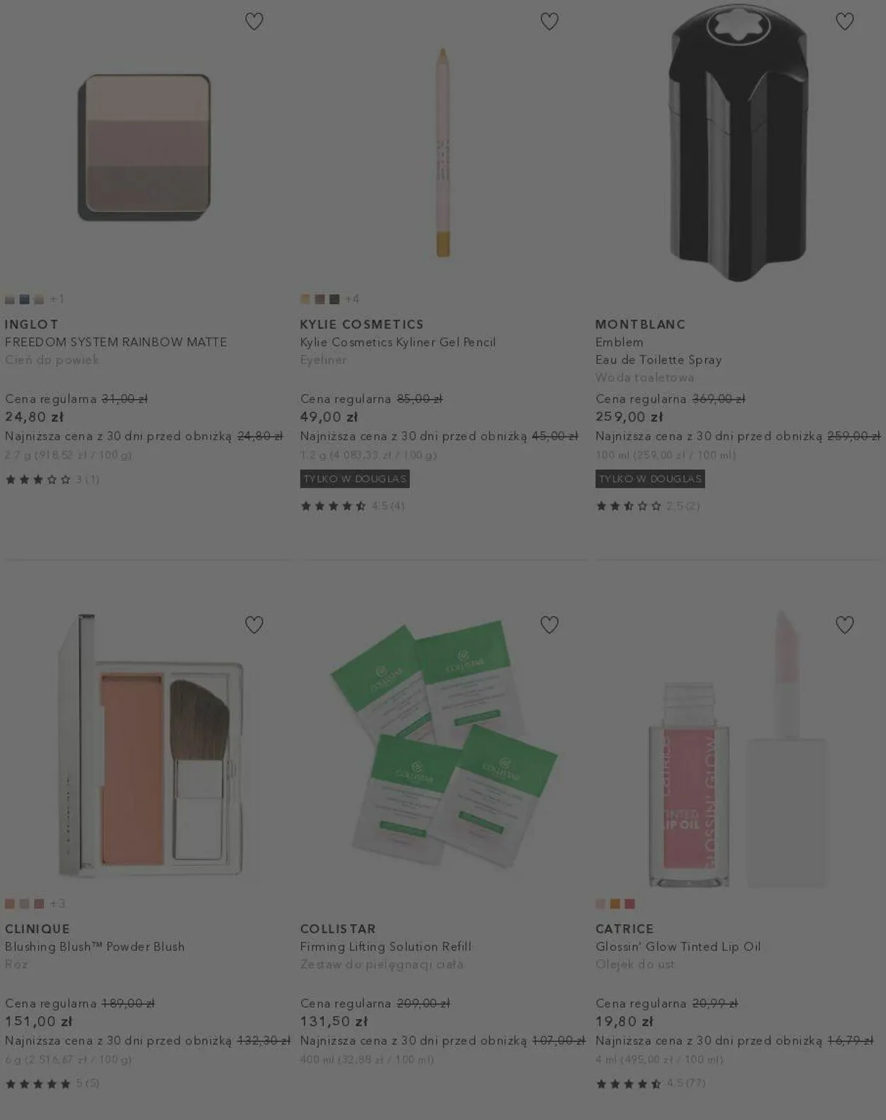The height and width of the screenshot is (1120, 886).
Task: Open Glossin' Glow Tinted Lip Oil link
Action: pyautogui.click(x=678, y=947)
